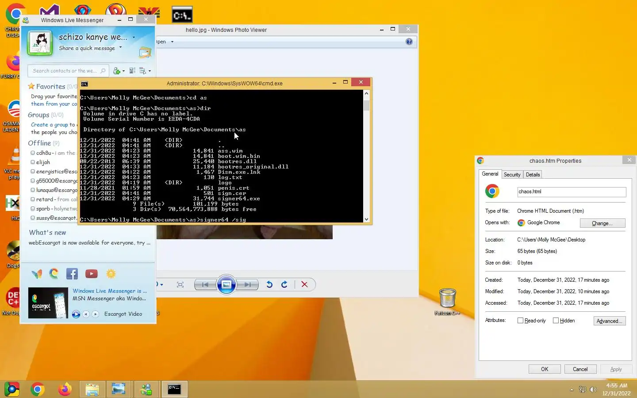Click the Add contact icon in Messenger
637x398 pixels.
click(x=117, y=71)
